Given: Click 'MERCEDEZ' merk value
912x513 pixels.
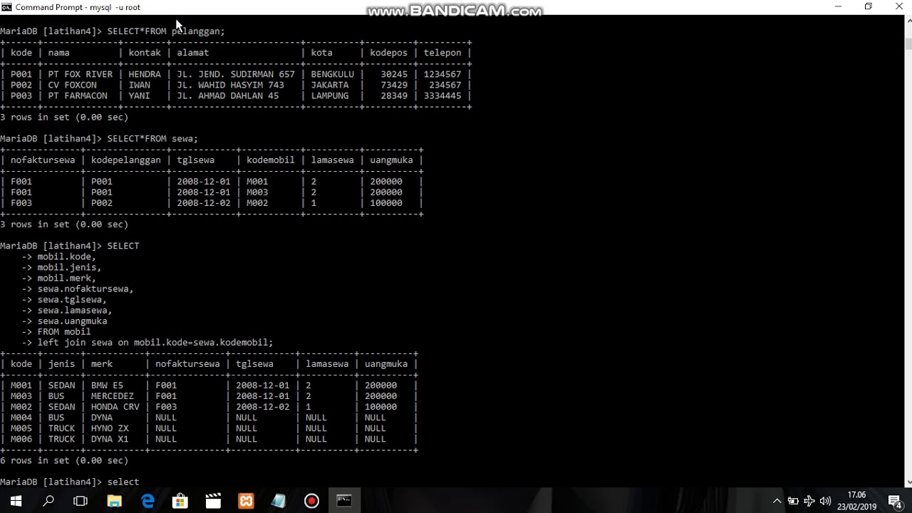Looking at the screenshot, I should 113,396.
